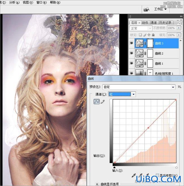Hide the 色相/饱和度 1 layer
Image resolution: width=184 pixels, height=186 pixels.
[131, 73]
